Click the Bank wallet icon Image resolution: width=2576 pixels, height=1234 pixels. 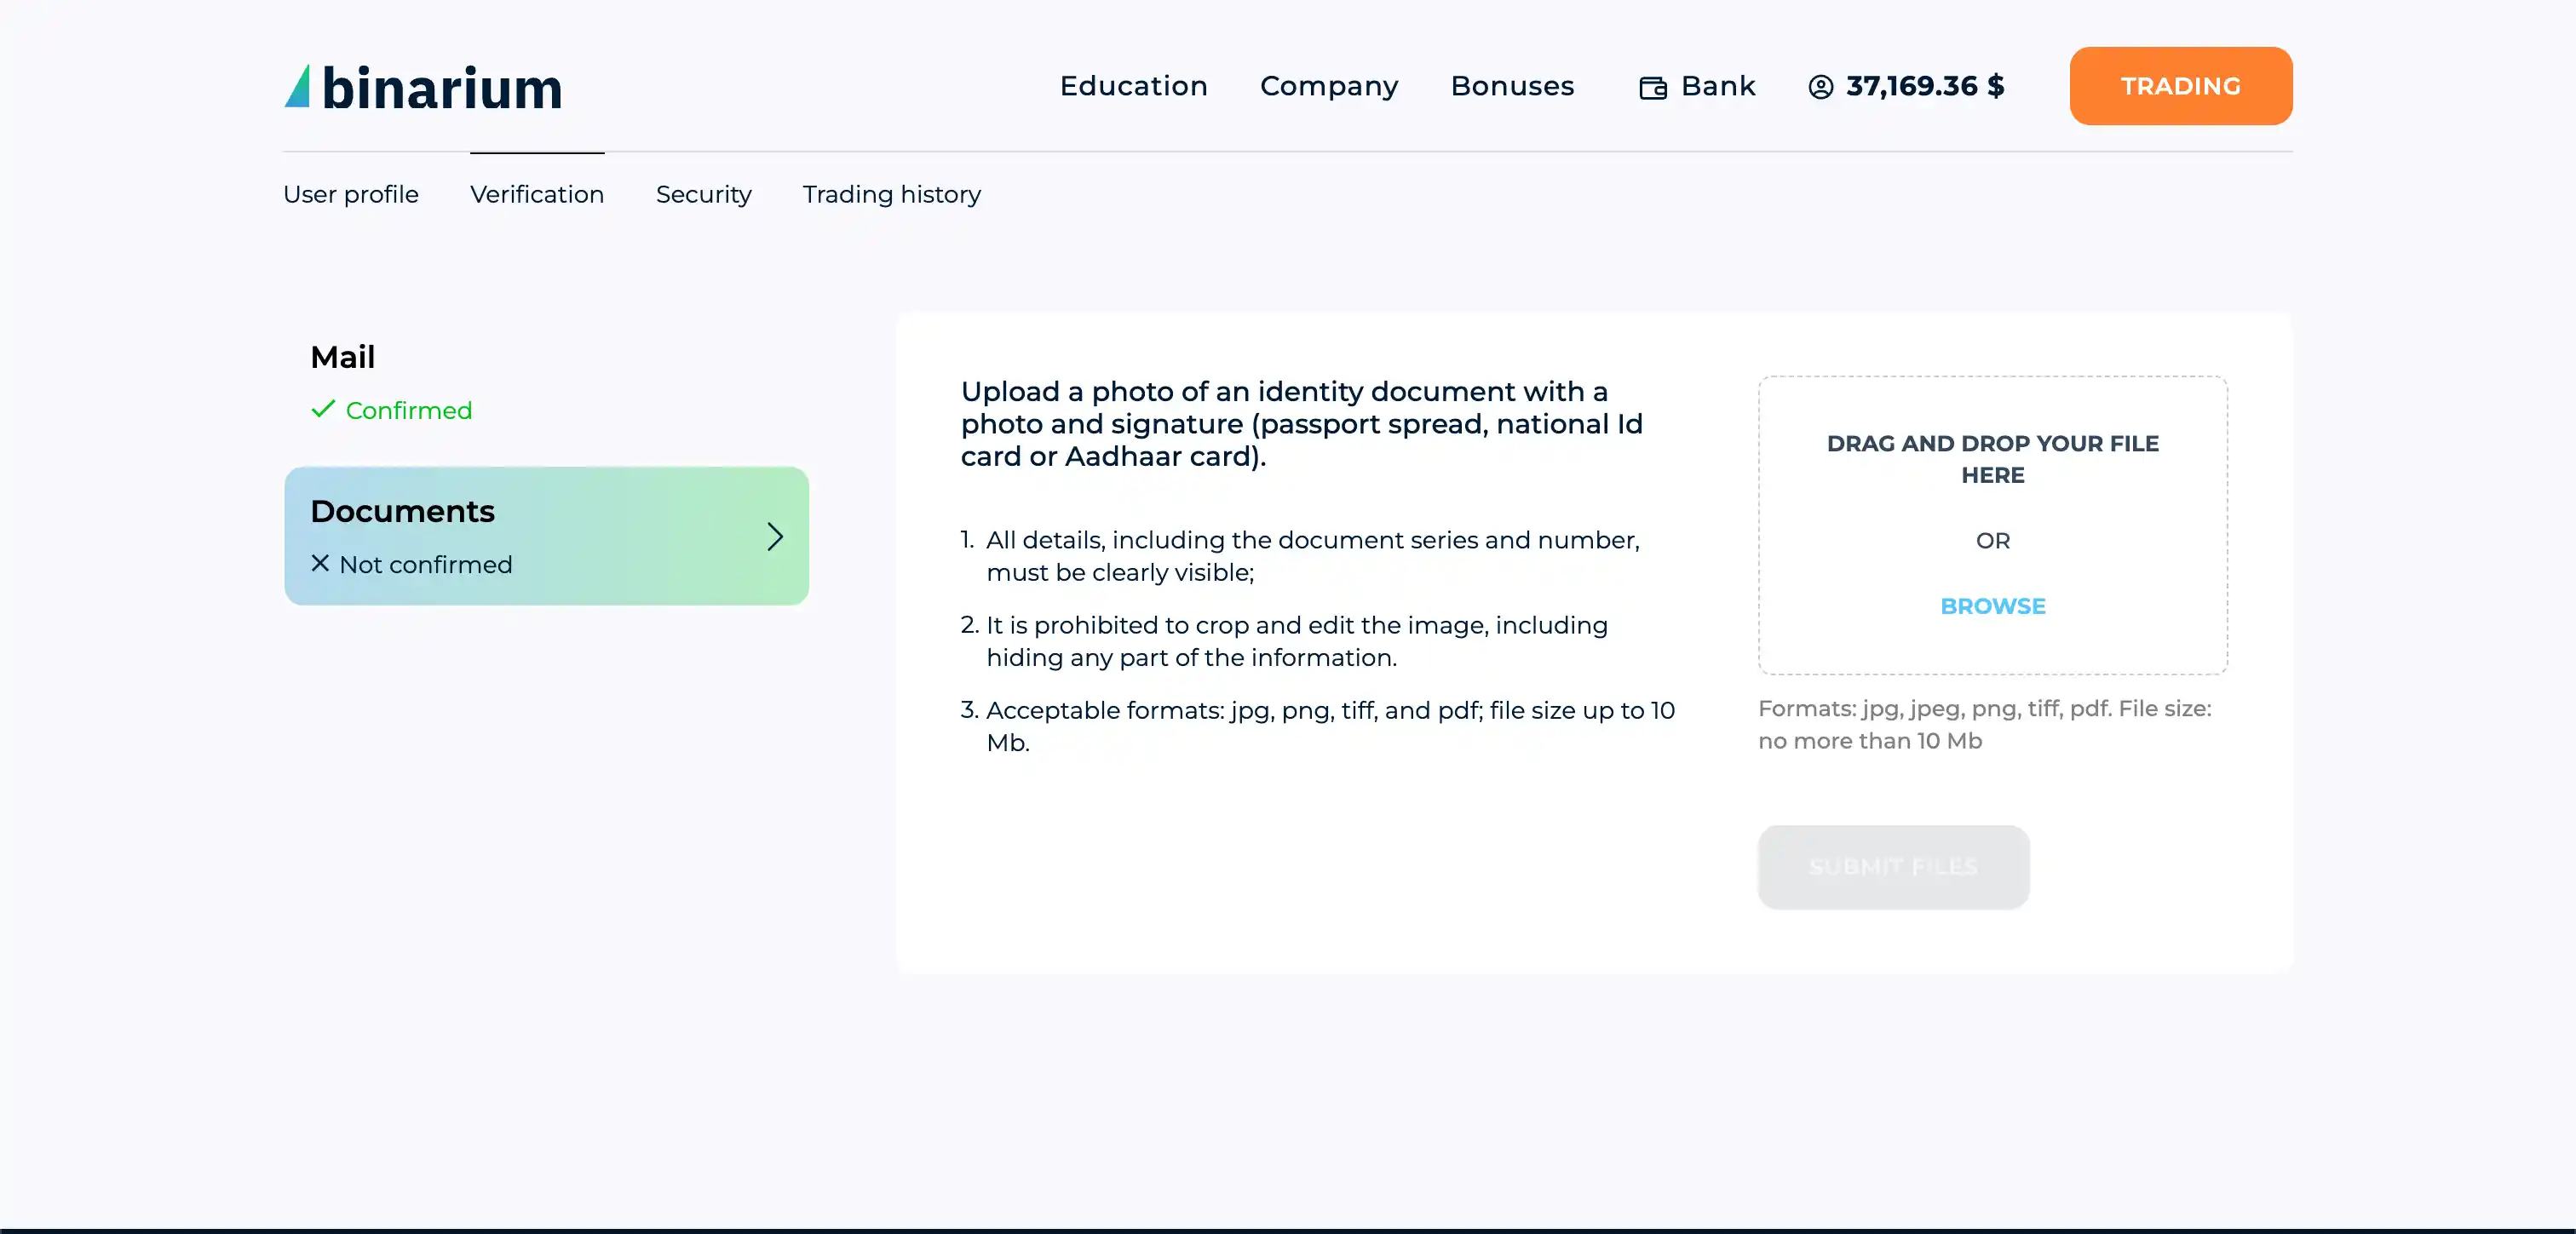pos(1652,88)
